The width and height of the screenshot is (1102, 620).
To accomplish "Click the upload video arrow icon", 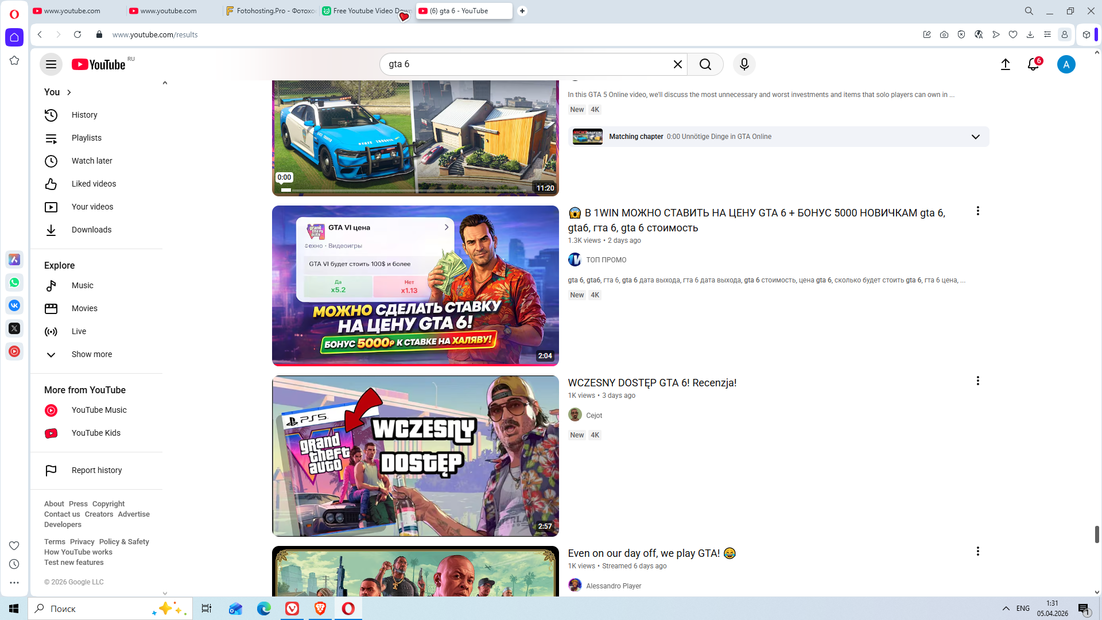I will pos(1005,64).
